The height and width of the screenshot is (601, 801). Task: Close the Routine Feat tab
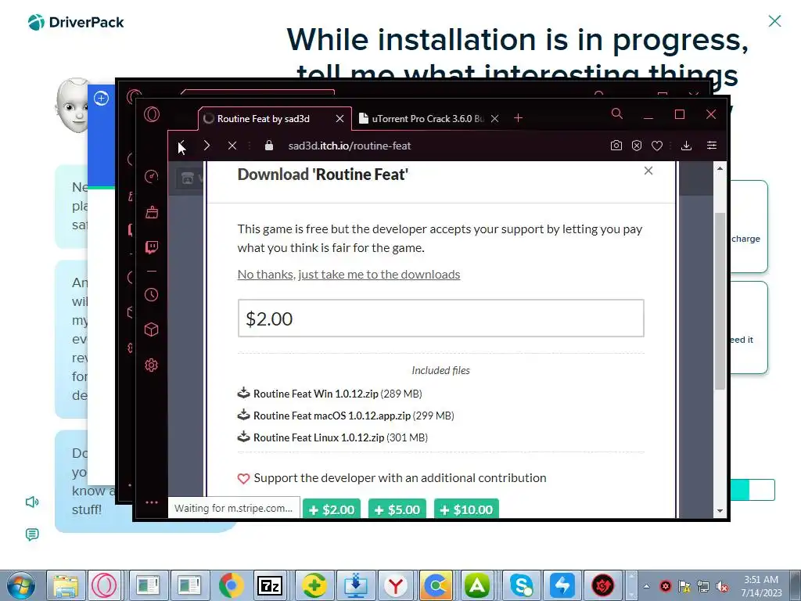339,119
